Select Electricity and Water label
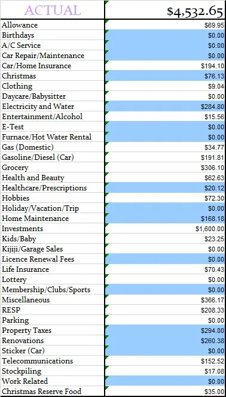 click(53, 106)
